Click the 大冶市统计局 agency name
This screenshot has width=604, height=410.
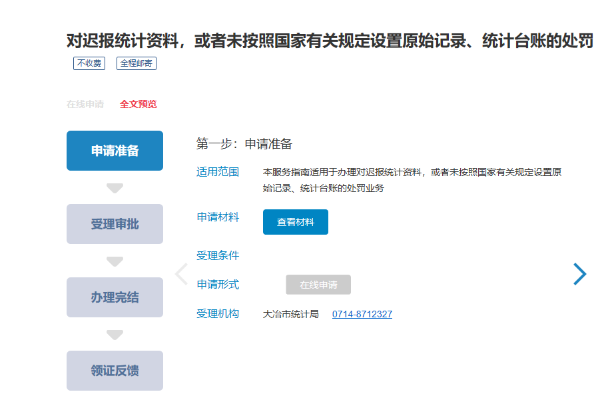click(x=290, y=314)
